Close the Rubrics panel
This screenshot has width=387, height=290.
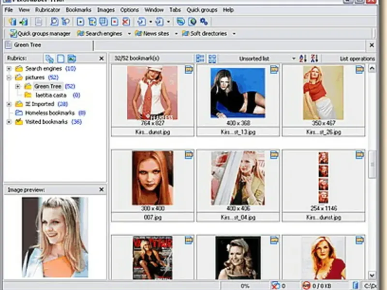click(x=102, y=58)
